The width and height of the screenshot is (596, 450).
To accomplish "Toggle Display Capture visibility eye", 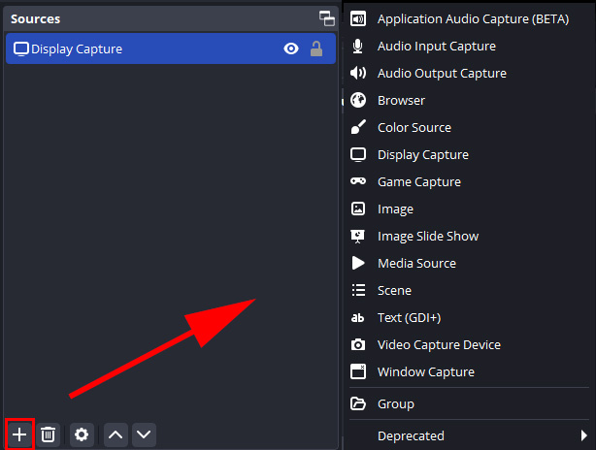I will [291, 48].
